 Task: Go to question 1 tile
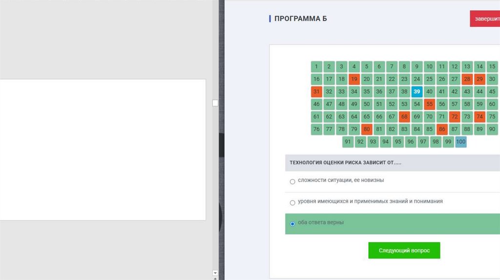point(316,66)
